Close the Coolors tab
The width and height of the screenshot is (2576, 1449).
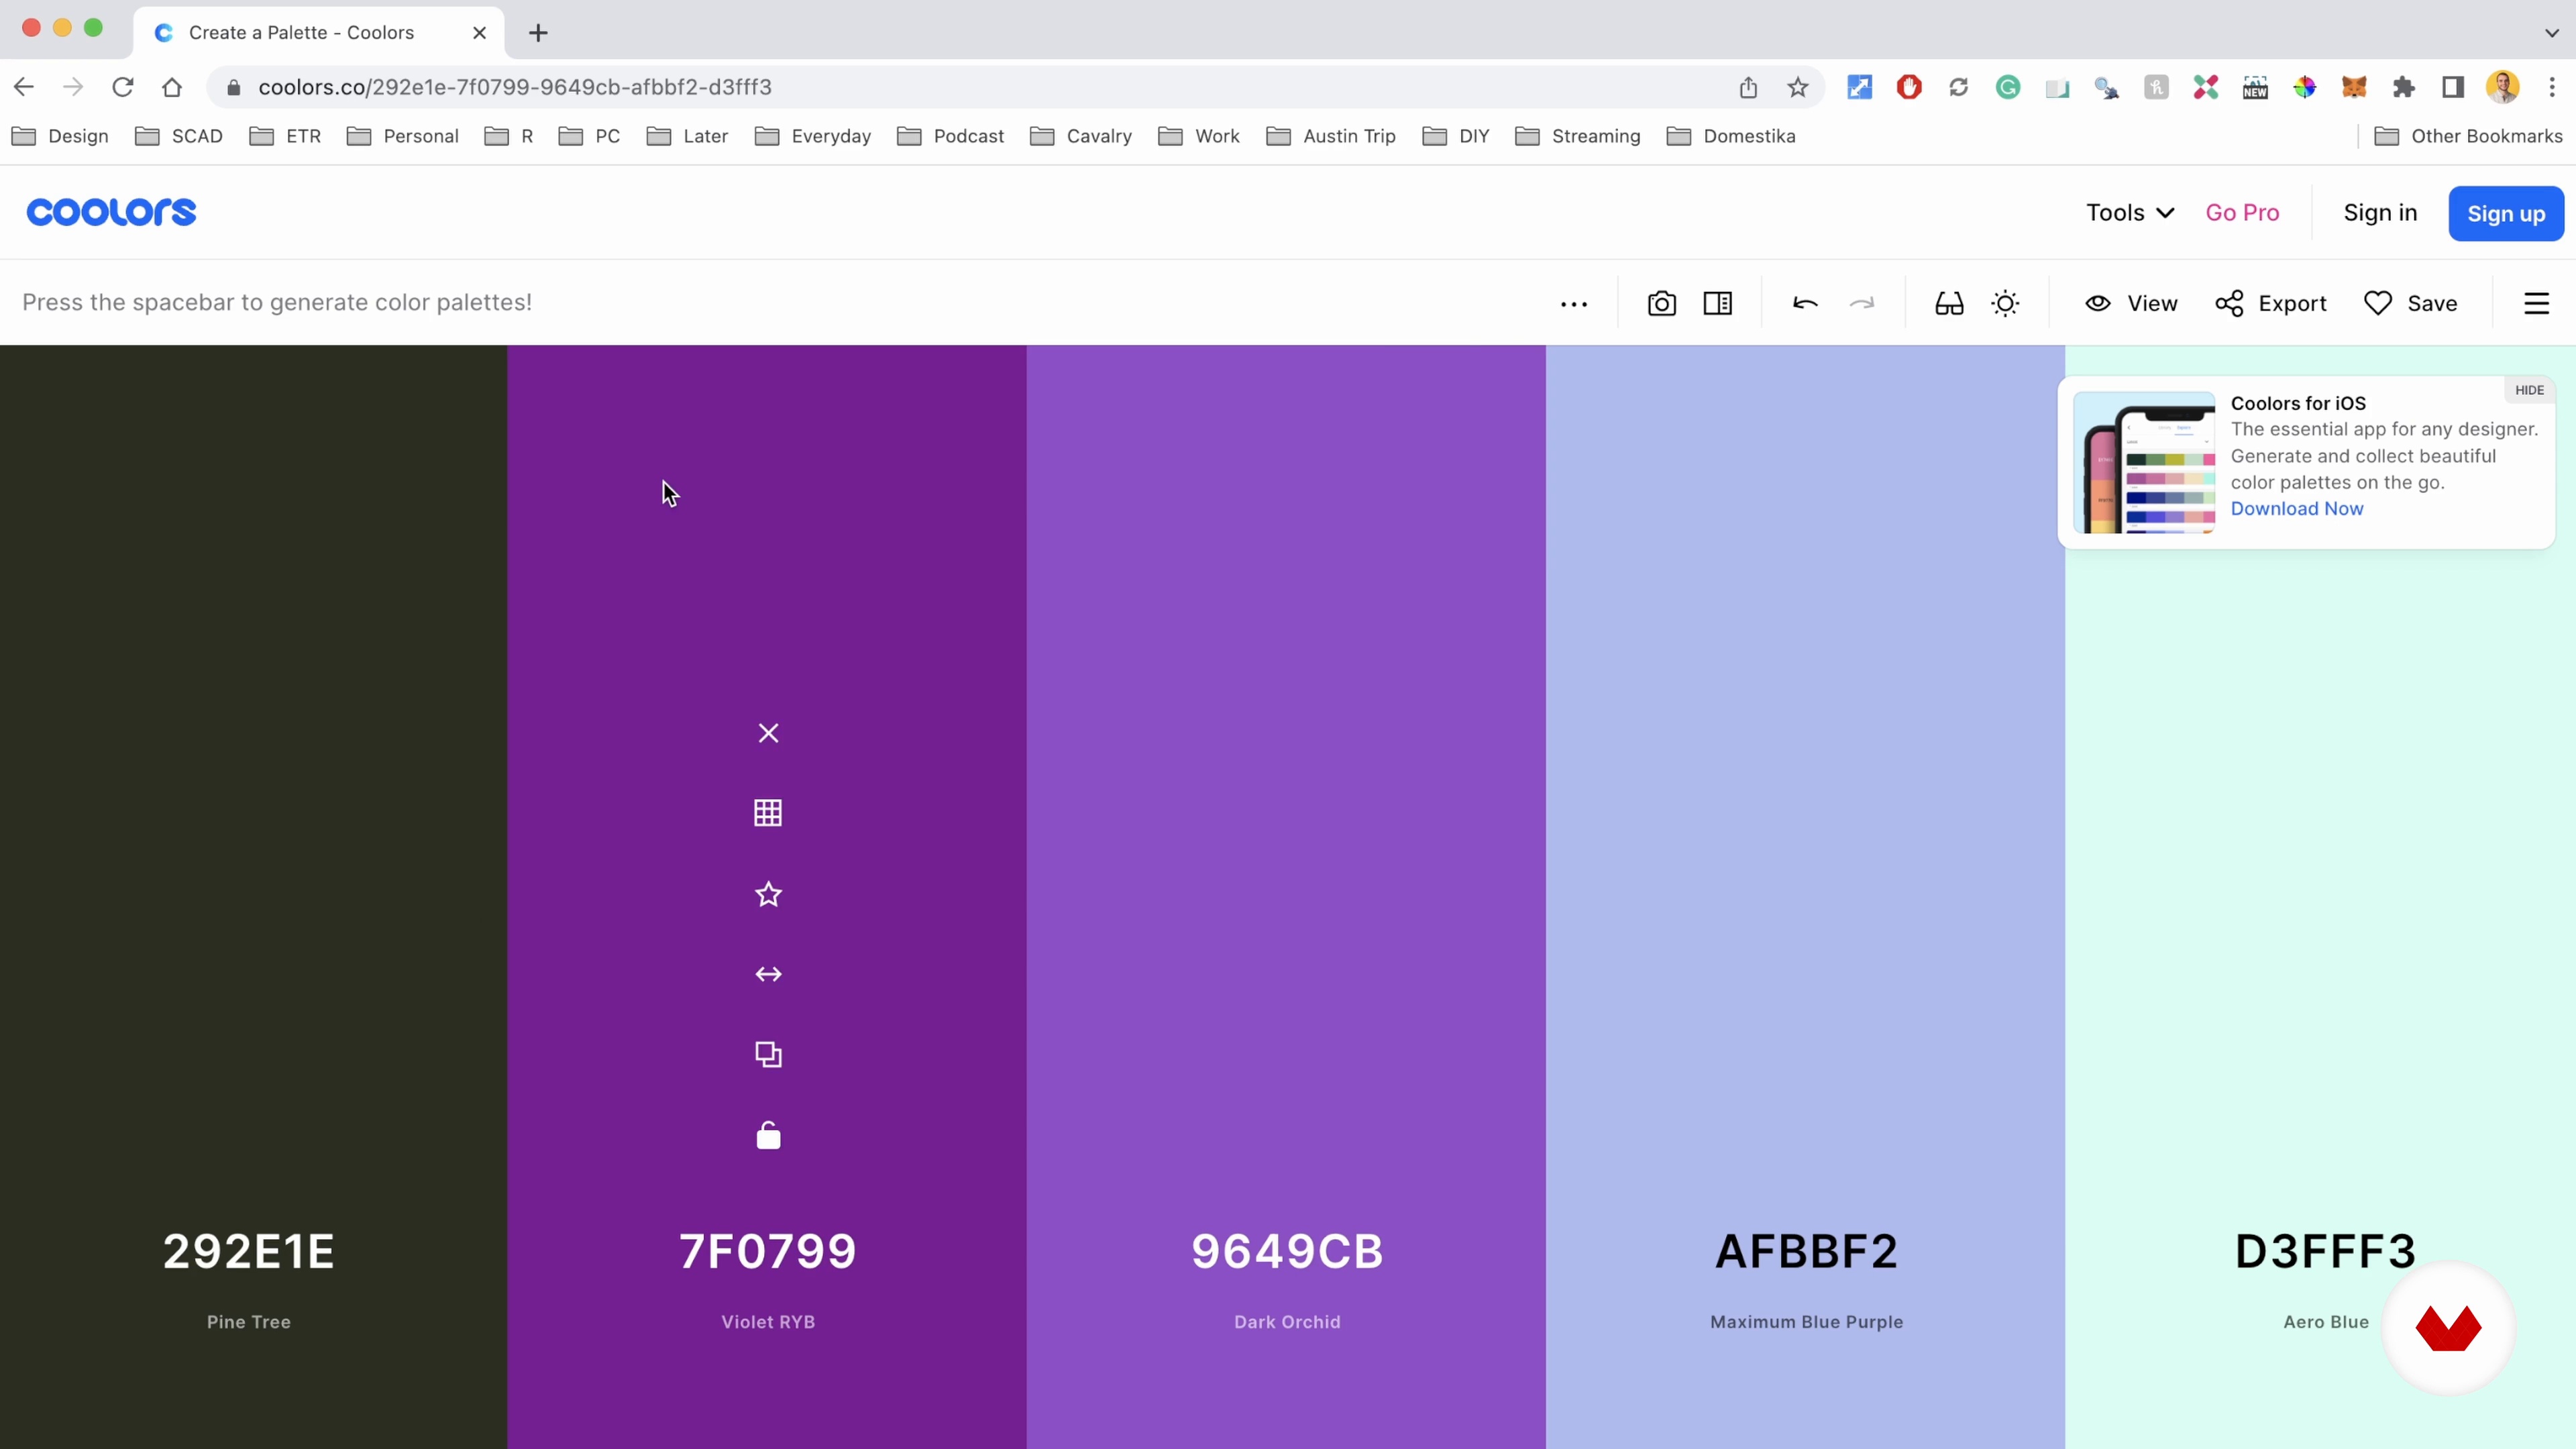(x=480, y=33)
